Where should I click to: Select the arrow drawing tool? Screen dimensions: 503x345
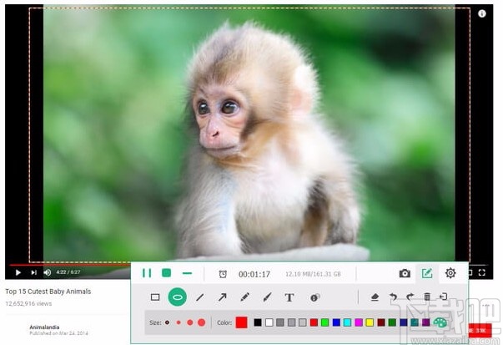(222, 297)
